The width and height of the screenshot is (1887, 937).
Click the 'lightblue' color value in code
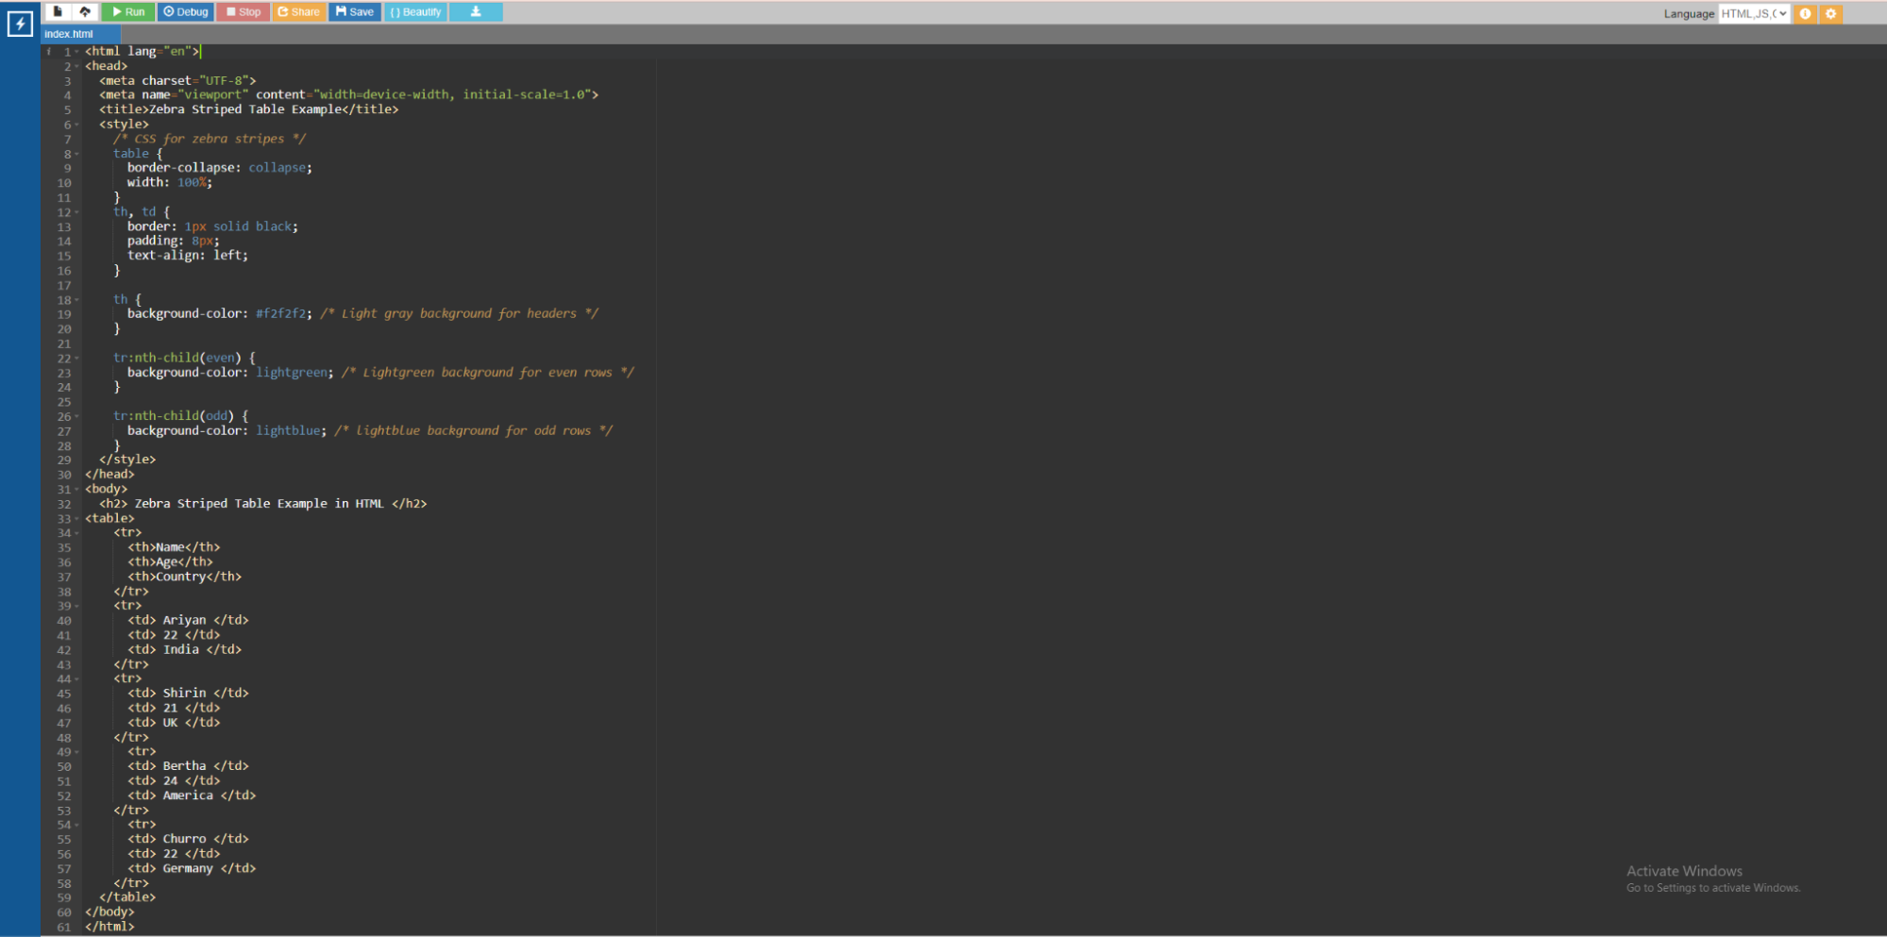288,431
